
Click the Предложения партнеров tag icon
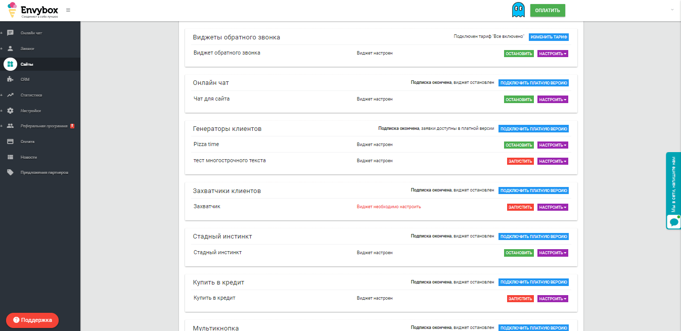pyautogui.click(x=10, y=172)
